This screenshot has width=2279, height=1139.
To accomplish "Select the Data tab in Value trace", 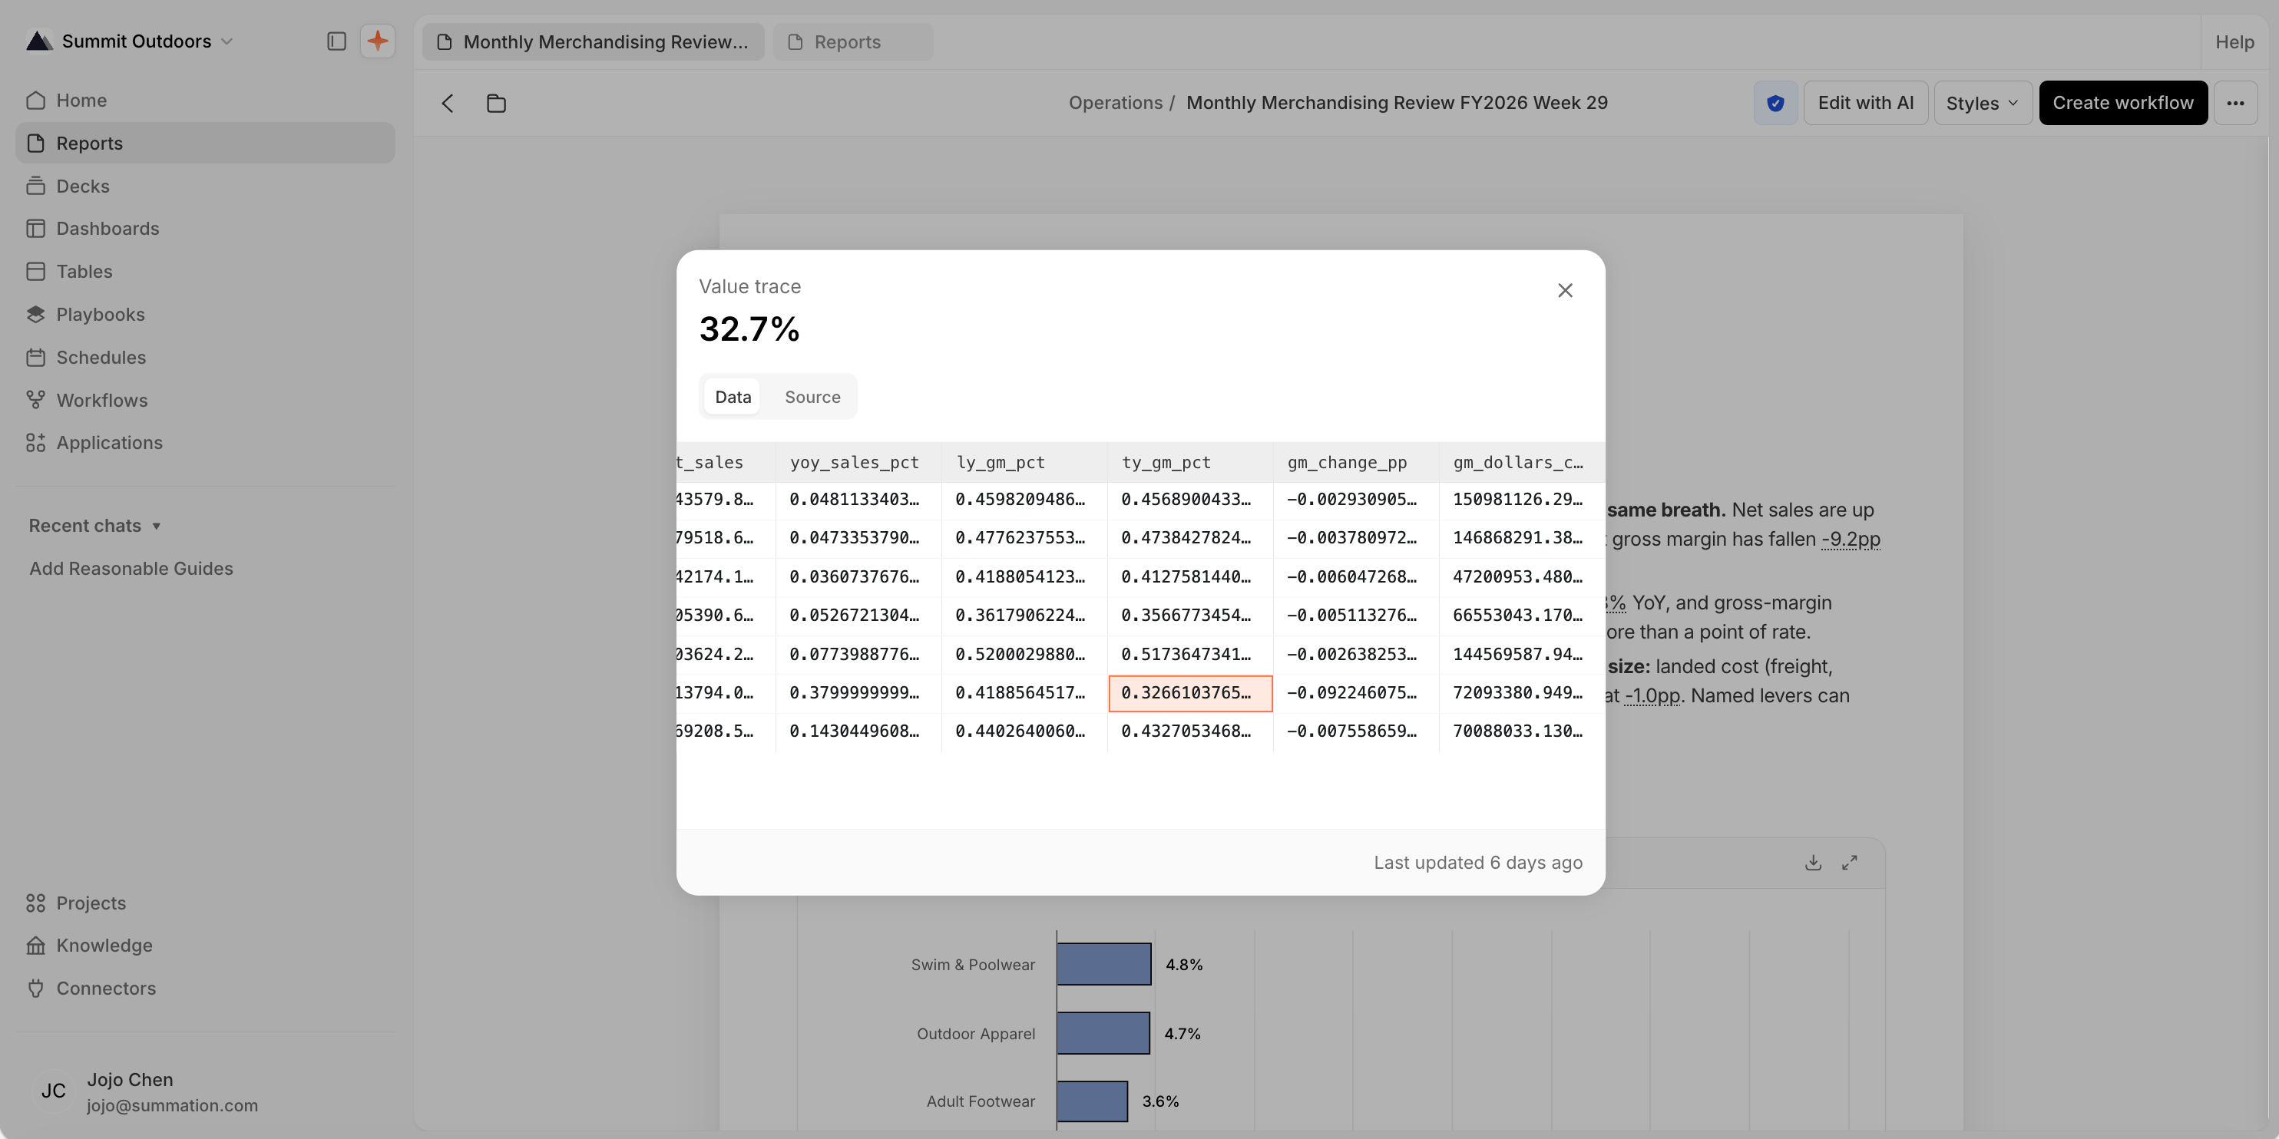I will [x=733, y=397].
